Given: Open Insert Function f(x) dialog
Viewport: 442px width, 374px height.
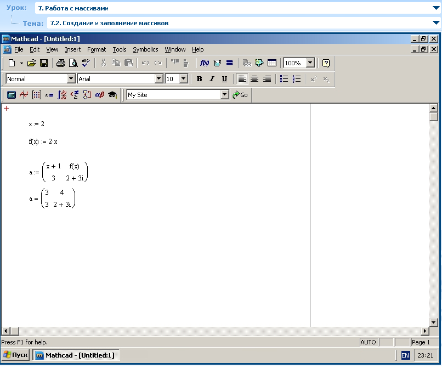Looking at the screenshot, I should pyautogui.click(x=205, y=63).
